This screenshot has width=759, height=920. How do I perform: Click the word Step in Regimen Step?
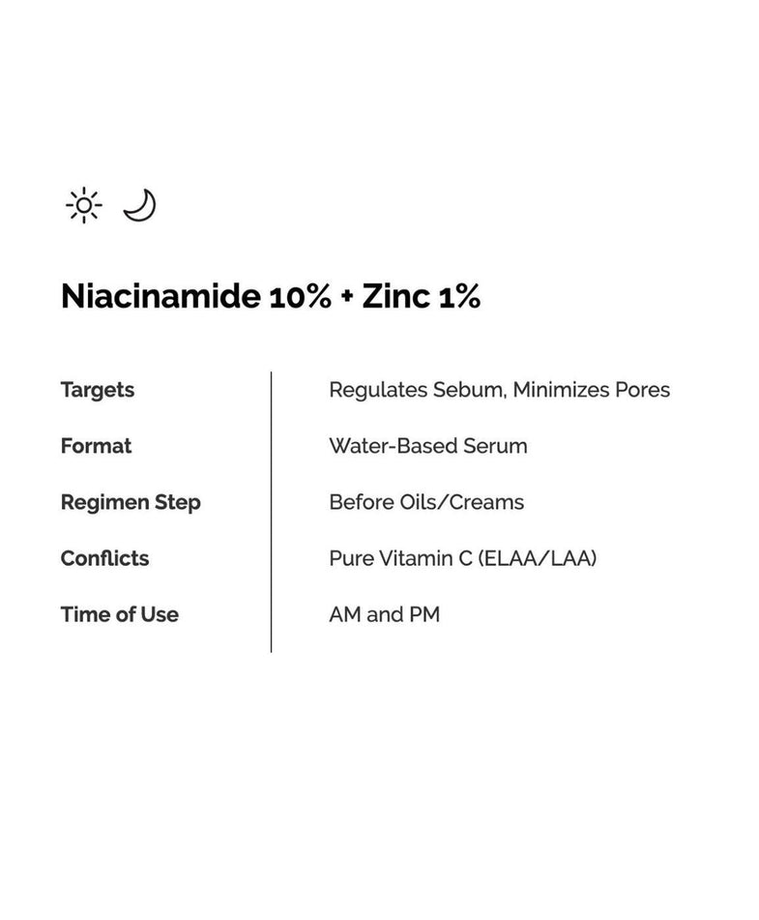[x=179, y=502]
